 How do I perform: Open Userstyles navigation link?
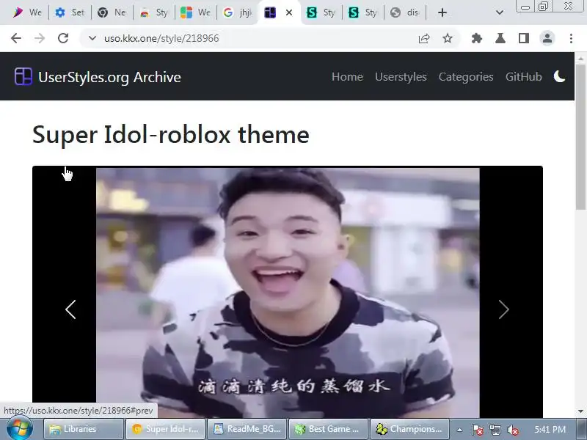click(401, 77)
